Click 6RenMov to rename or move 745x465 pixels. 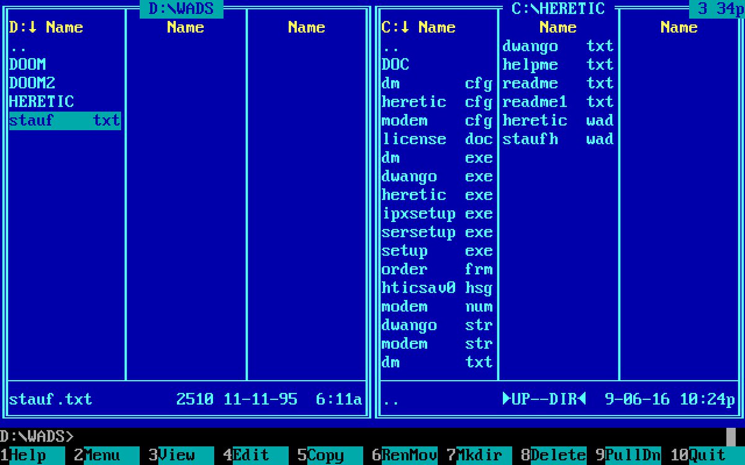click(405, 456)
